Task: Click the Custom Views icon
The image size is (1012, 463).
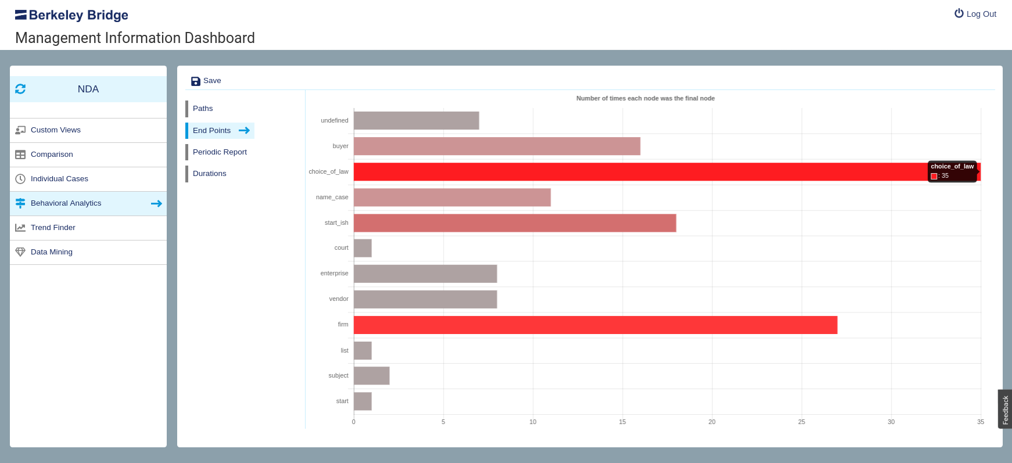Action: [20, 130]
